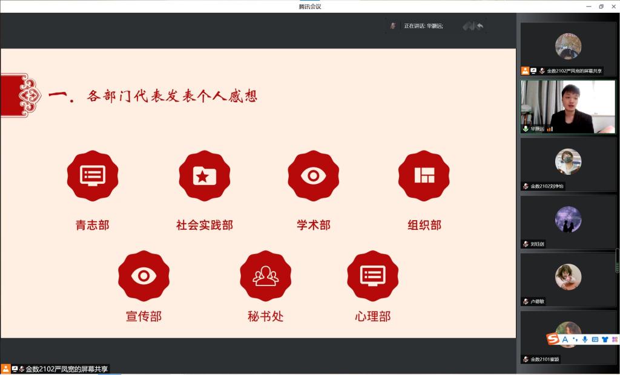Click the 组织部 layout icon
Image resolution: width=620 pixels, height=375 pixels.
click(x=424, y=176)
